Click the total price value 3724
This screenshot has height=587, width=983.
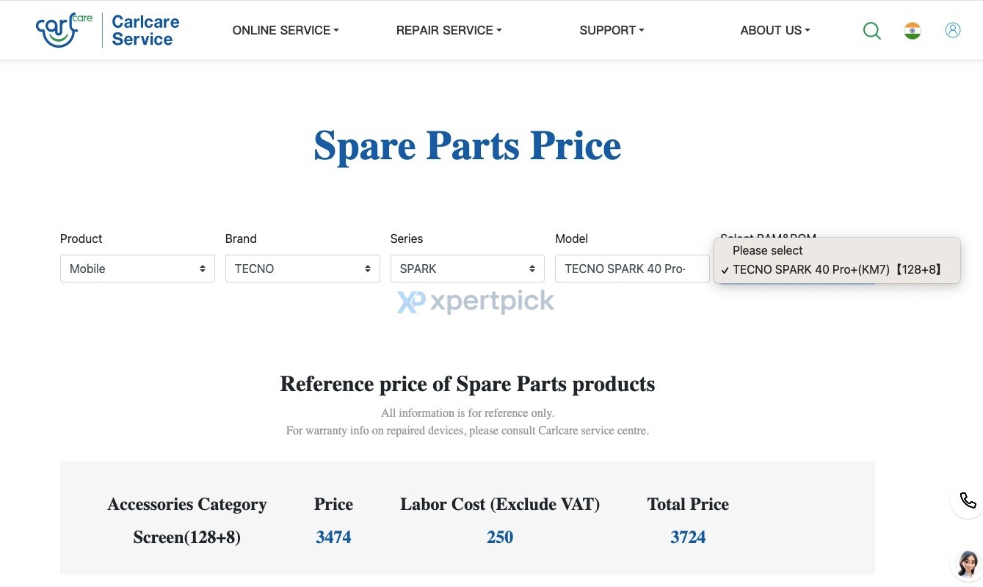click(688, 537)
